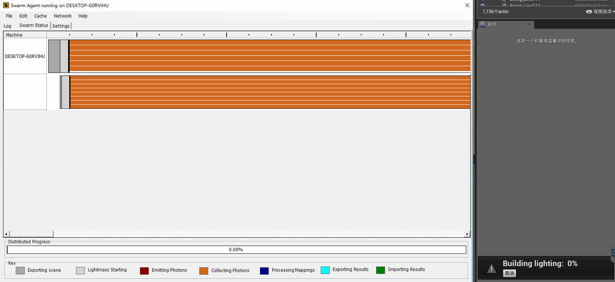Open the Cache menu
This screenshot has width=615, height=282.
tap(40, 16)
